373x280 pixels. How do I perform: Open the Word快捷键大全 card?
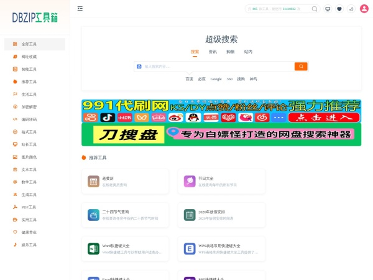[x=125, y=249]
